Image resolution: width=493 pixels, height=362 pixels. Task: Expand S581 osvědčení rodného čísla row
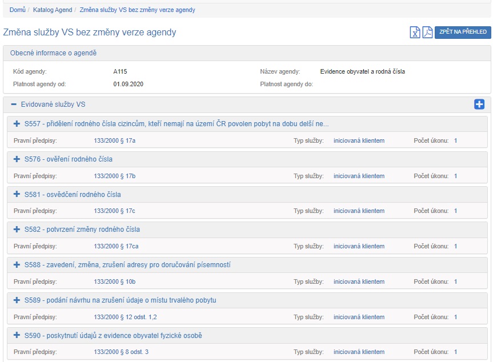point(17,195)
